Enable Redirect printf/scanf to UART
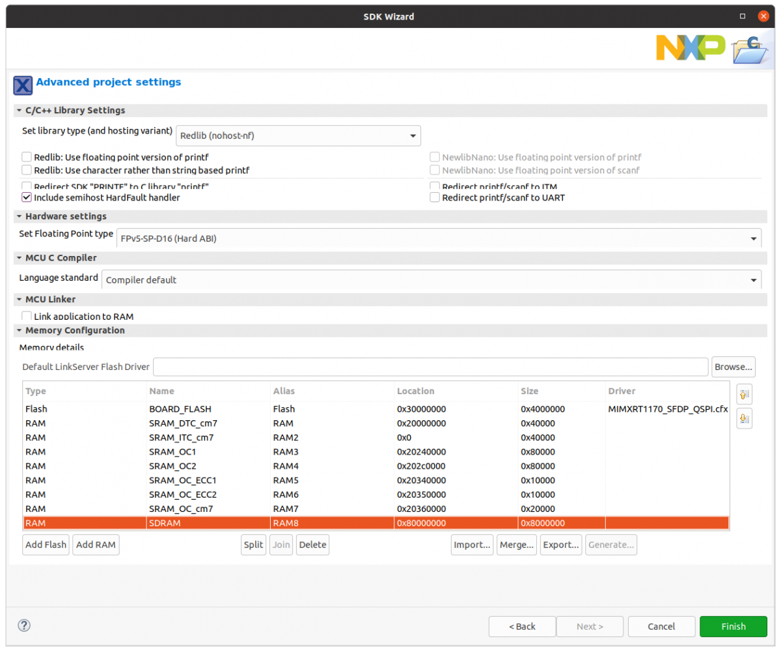This screenshot has height=652, width=781. click(x=435, y=197)
